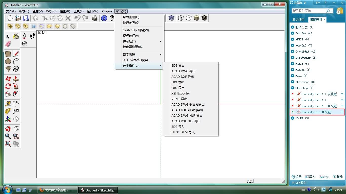Select the Paint Bucket tool
Screen dimensions: 346x194
pos(16,36)
